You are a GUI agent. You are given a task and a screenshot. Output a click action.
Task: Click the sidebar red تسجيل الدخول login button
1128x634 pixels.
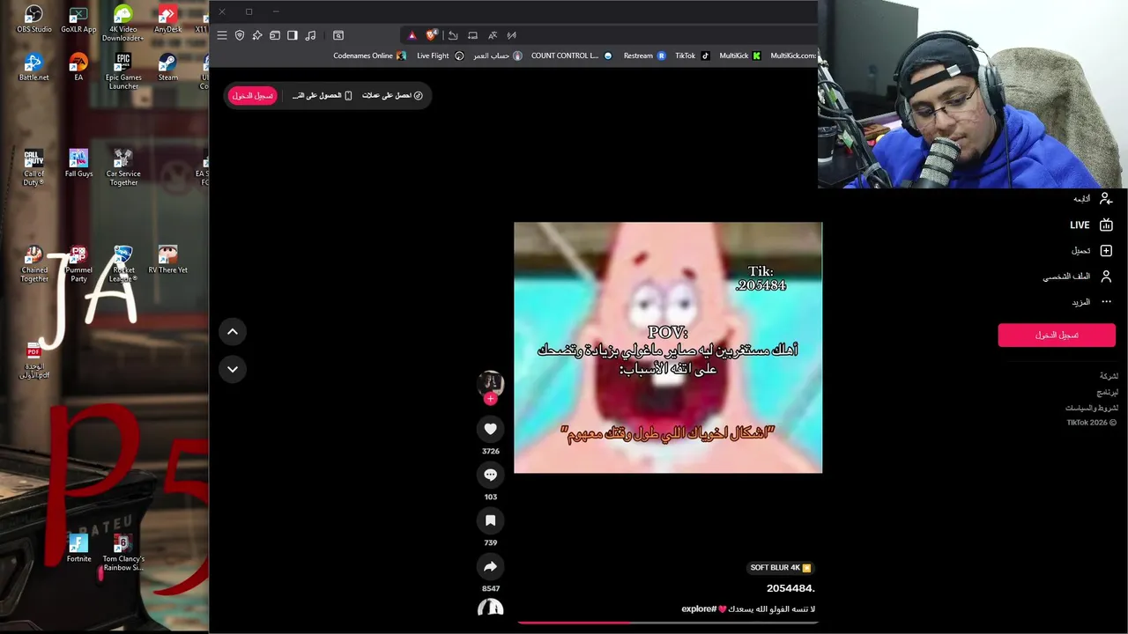[x=1057, y=335]
